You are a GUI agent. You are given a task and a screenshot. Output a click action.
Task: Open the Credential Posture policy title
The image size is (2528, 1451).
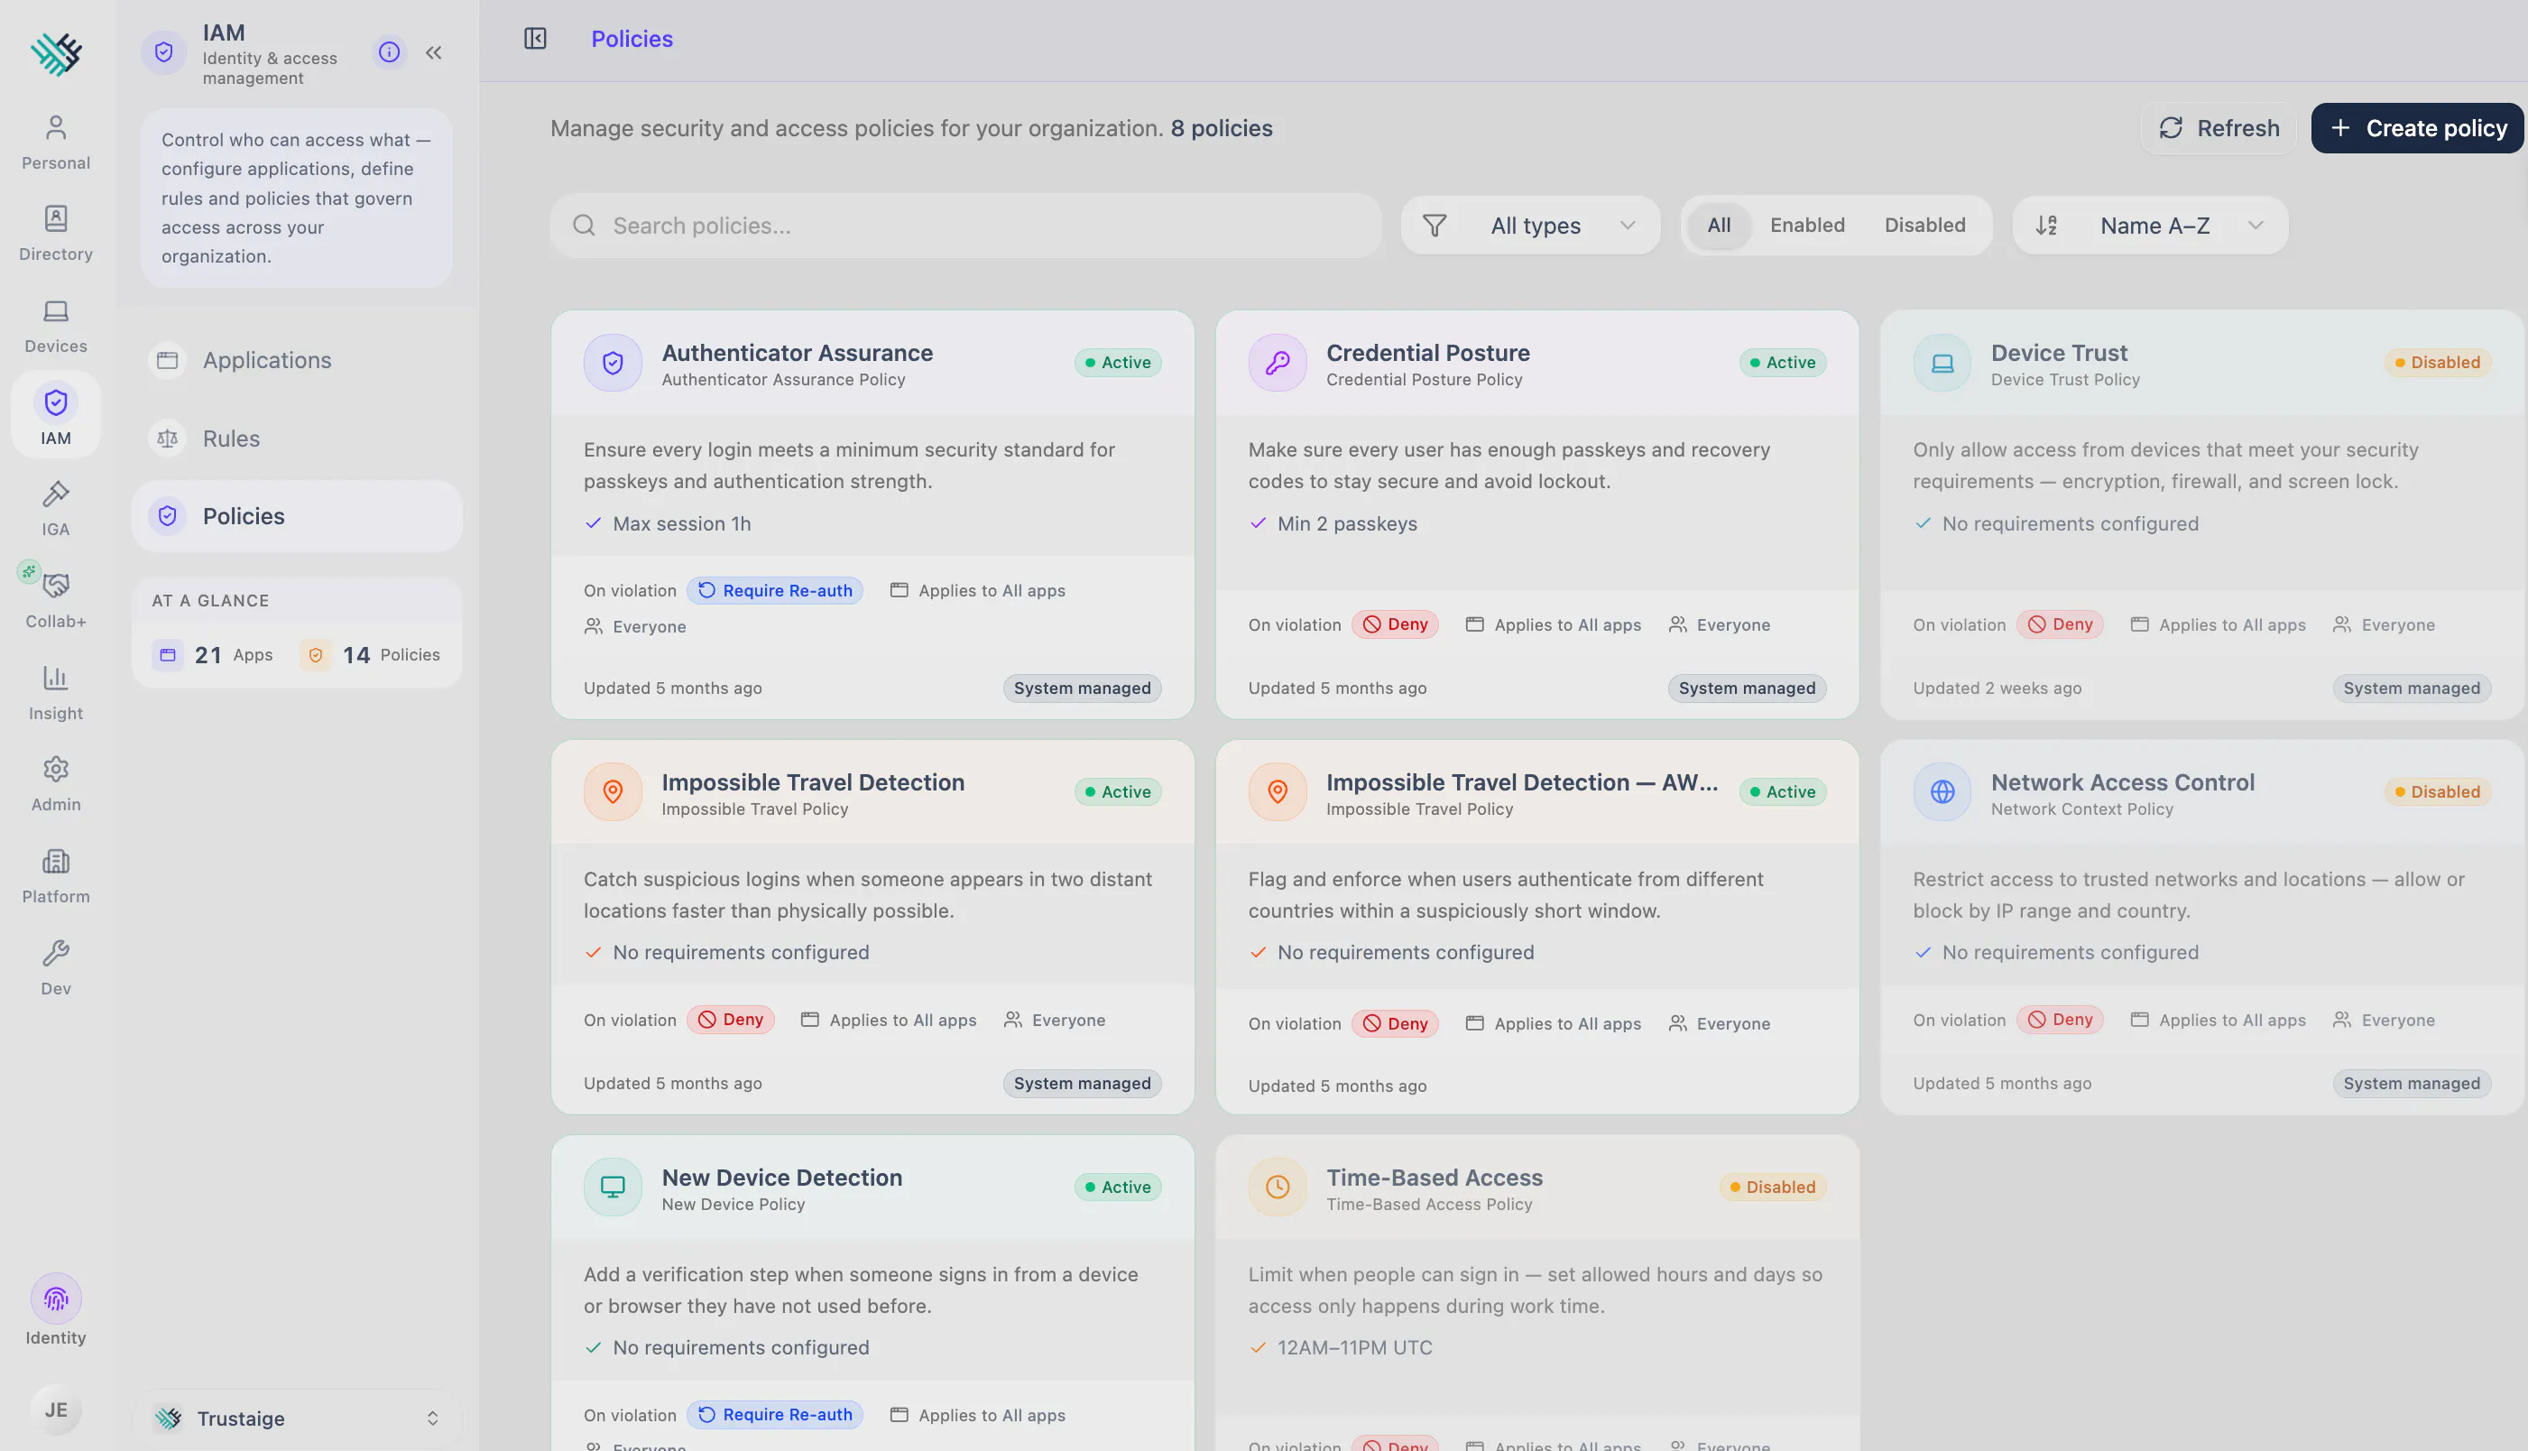coord(1427,353)
